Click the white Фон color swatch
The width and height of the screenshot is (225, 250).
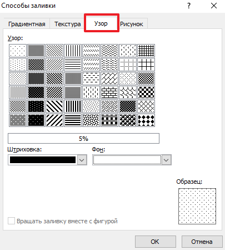127,160
